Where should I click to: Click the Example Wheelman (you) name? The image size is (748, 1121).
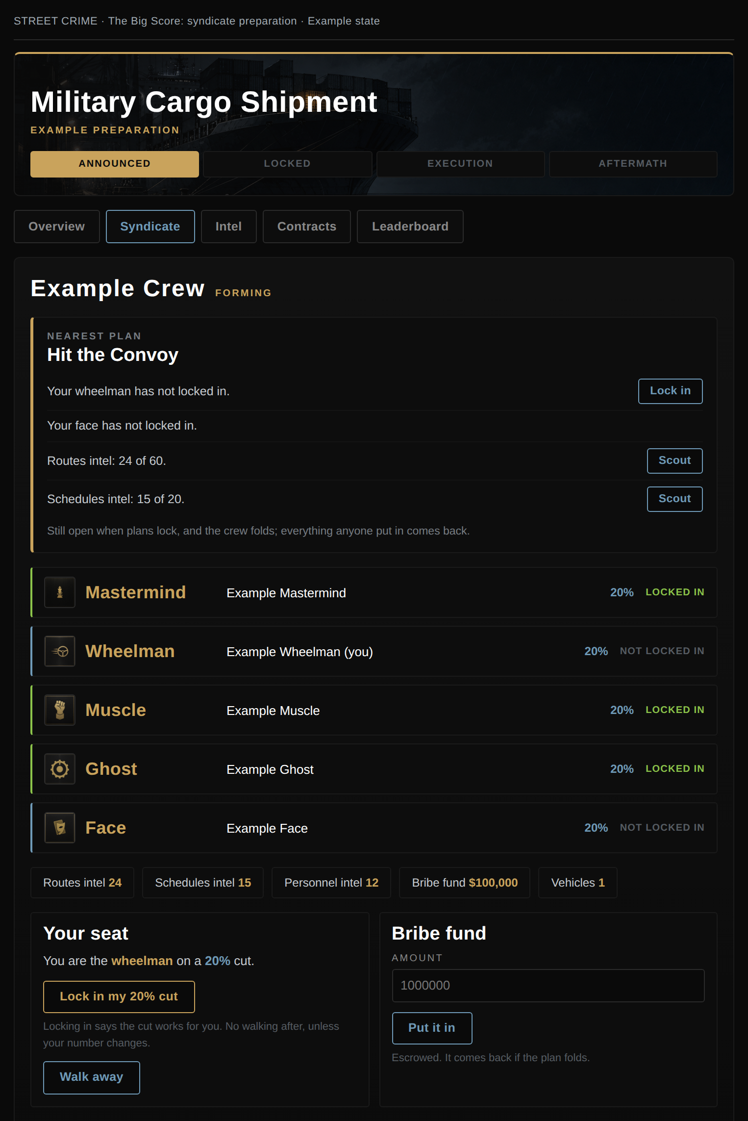coord(300,652)
